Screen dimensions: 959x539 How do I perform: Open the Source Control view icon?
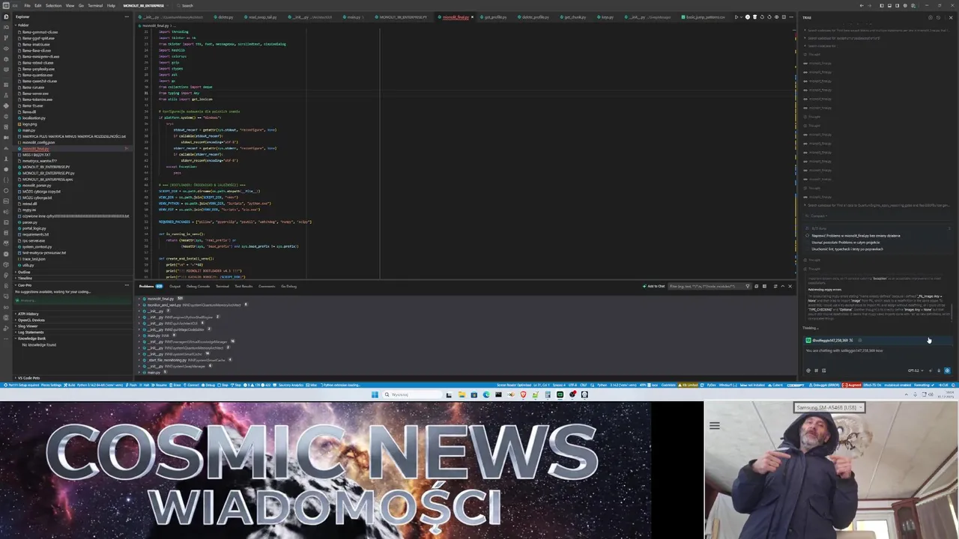(x=6, y=37)
